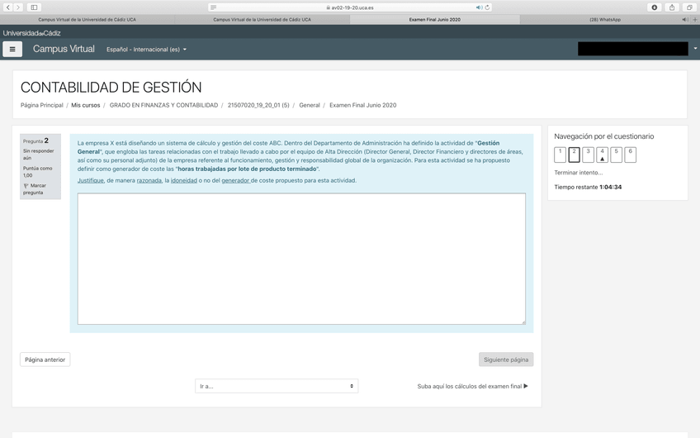Click inside the answer text area
This screenshot has width=700, height=438.
(301, 259)
